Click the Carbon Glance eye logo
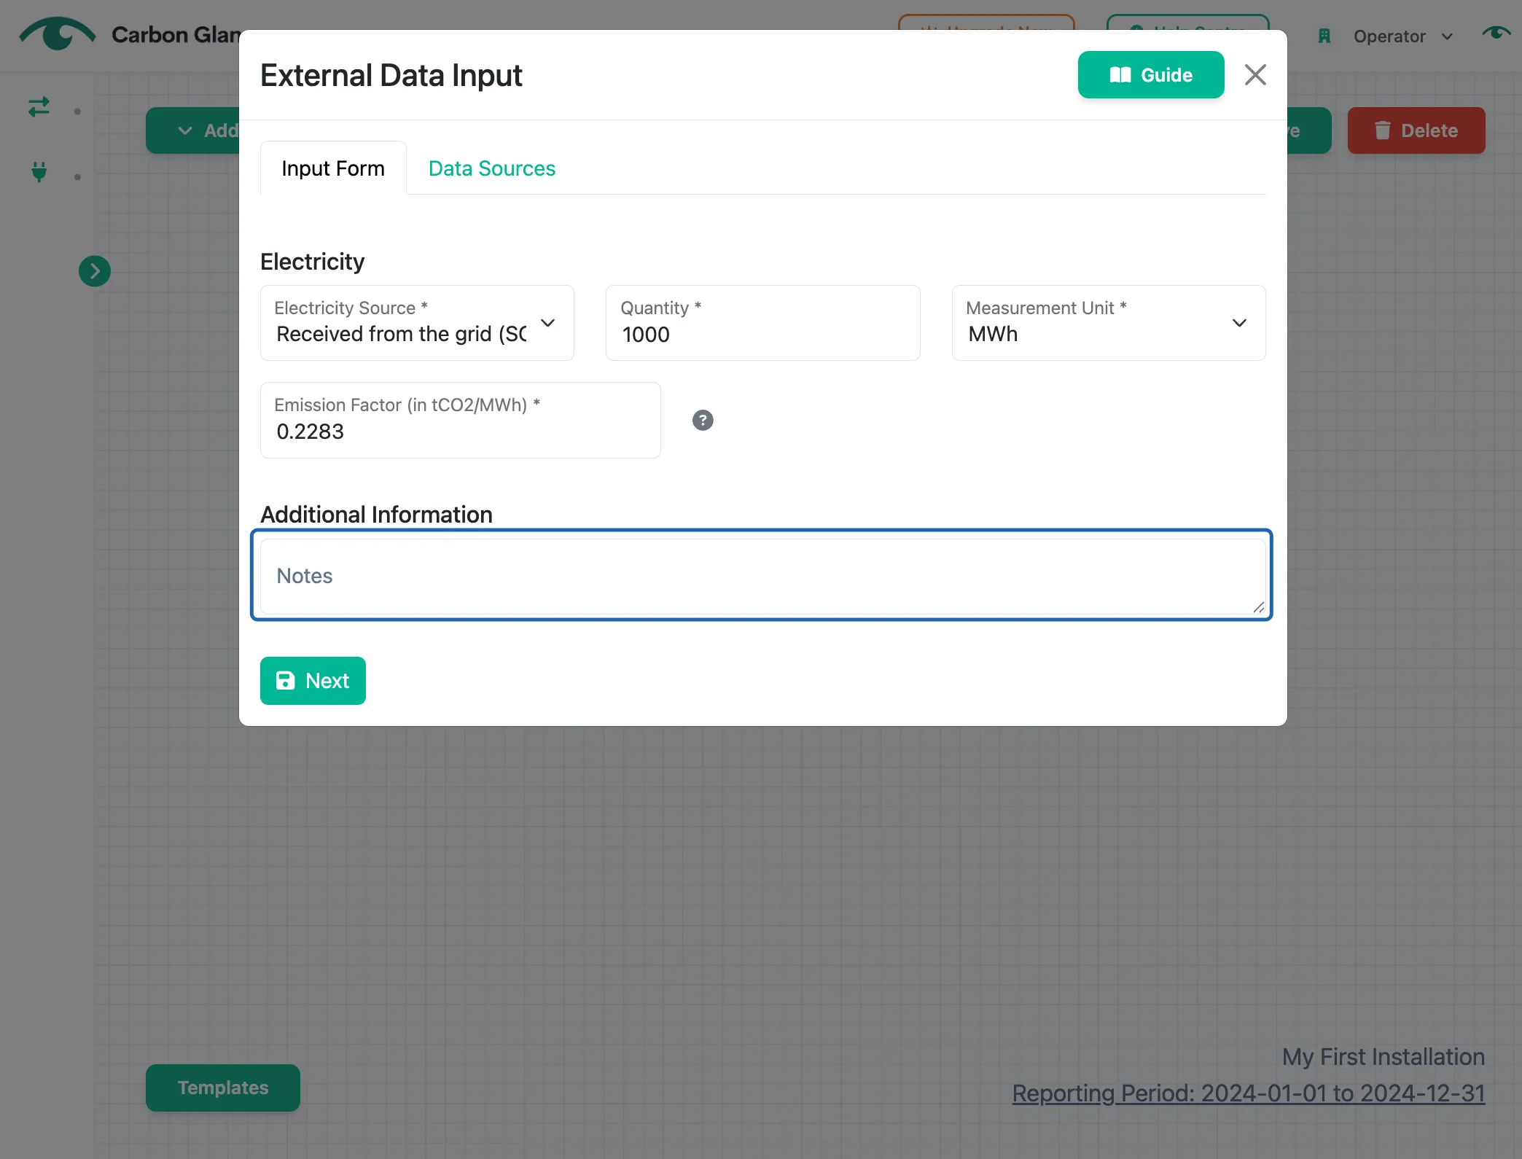The image size is (1522, 1159). [58, 34]
